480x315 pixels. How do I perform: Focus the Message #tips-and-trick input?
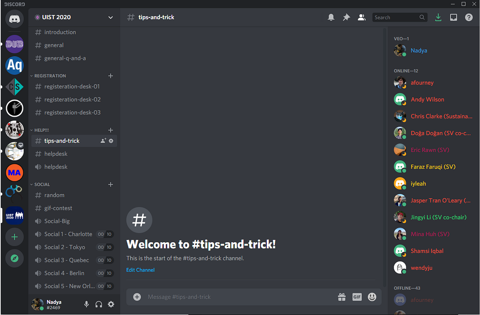tap(240, 297)
